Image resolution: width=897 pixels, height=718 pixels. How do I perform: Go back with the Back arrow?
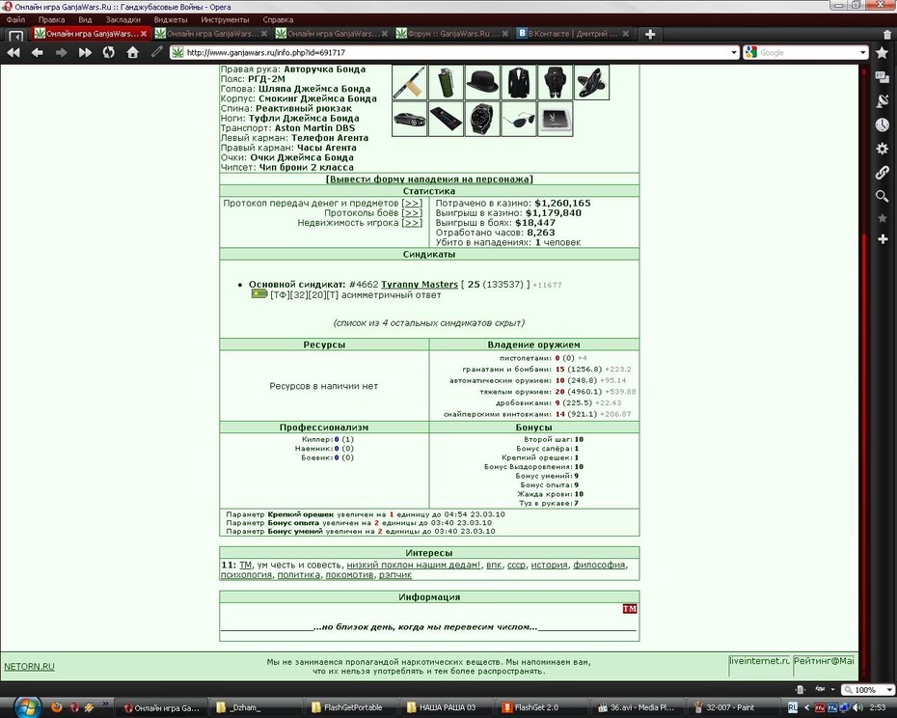[x=38, y=53]
